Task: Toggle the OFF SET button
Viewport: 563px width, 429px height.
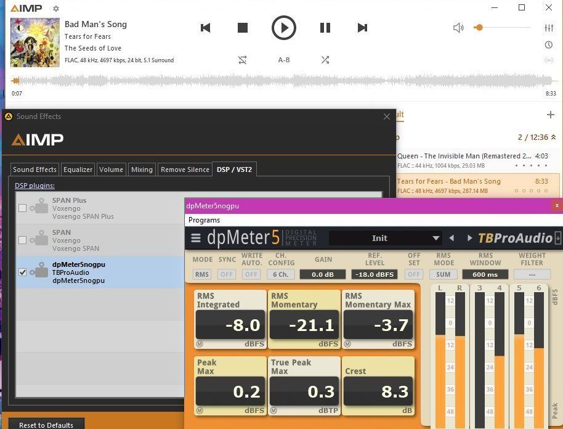Action: (414, 274)
